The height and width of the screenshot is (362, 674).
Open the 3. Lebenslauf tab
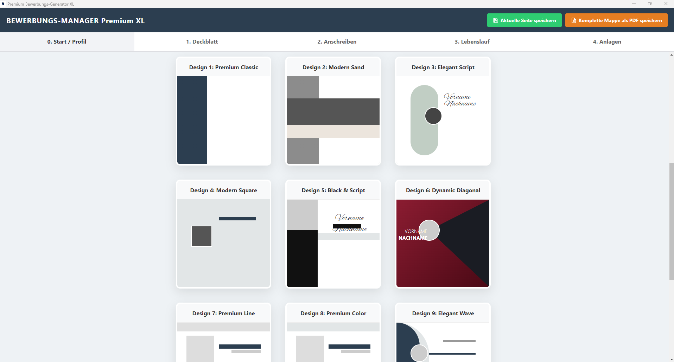(x=472, y=42)
